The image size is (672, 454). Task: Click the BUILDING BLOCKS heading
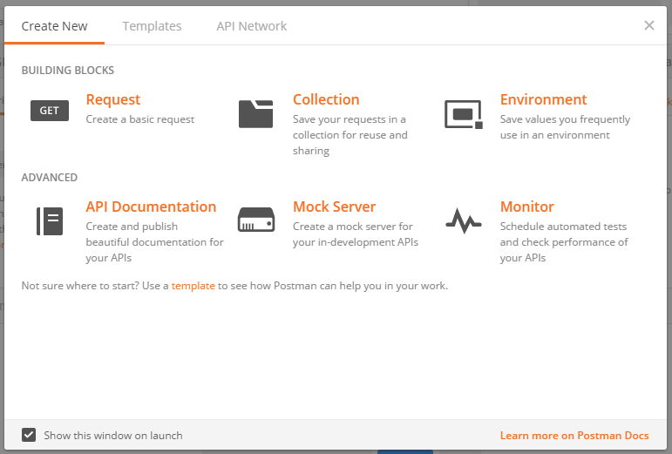(x=68, y=71)
